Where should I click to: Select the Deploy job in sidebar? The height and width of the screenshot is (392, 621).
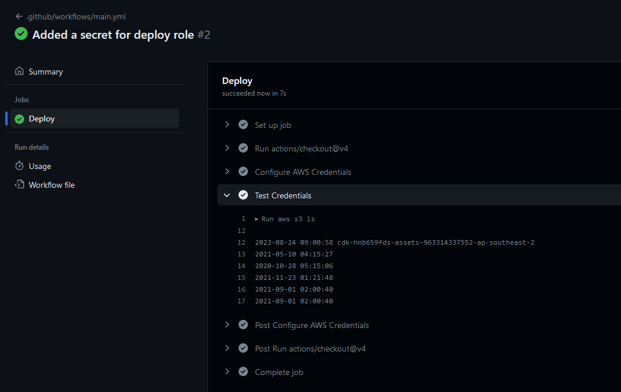(95, 119)
